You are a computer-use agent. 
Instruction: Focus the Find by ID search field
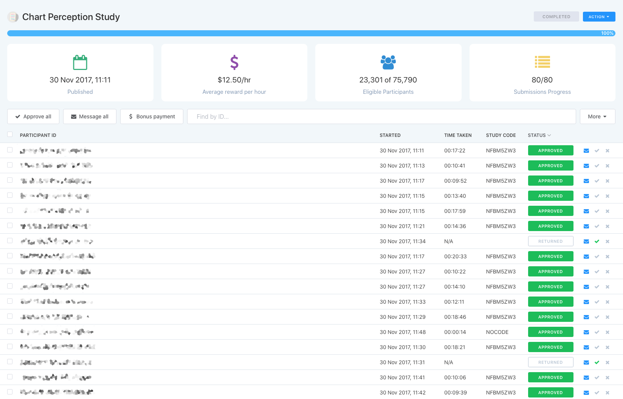click(381, 116)
